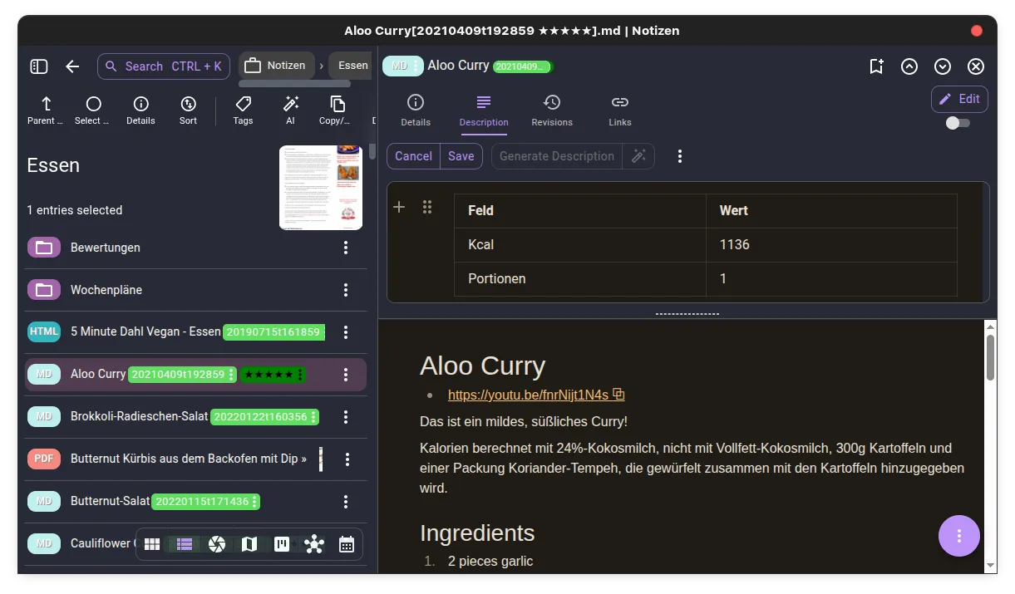This screenshot has height=594, width=1015.
Task: Open the youtu.be recipe link
Action: pyautogui.click(x=528, y=395)
